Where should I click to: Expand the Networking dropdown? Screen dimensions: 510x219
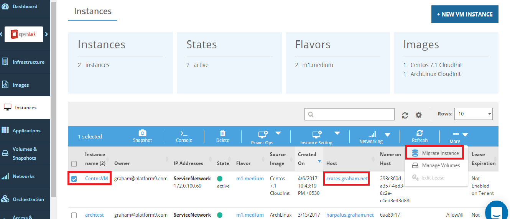click(x=387, y=134)
